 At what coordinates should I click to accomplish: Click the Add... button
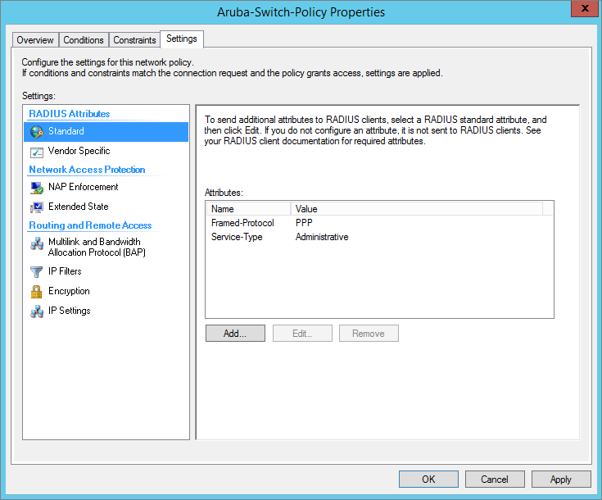(x=235, y=334)
